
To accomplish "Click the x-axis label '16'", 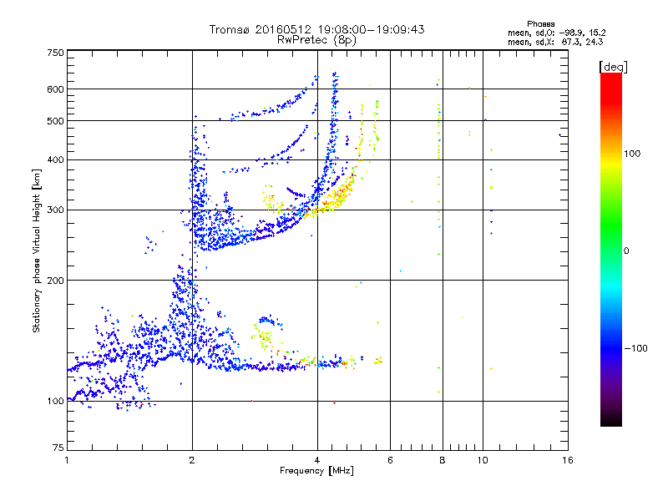I will (568, 460).
